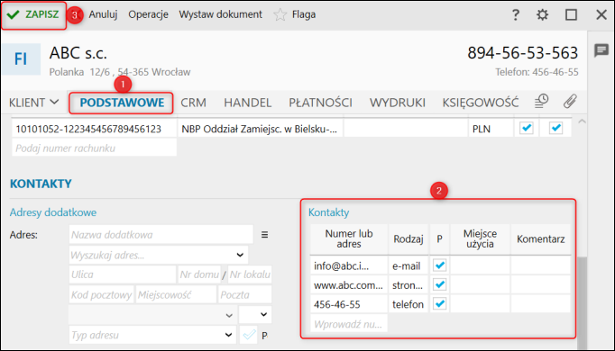The width and height of the screenshot is (615, 351).
Task: Switch to the PŁATNOŚCI tab
Action: click(x=320, y=103)
